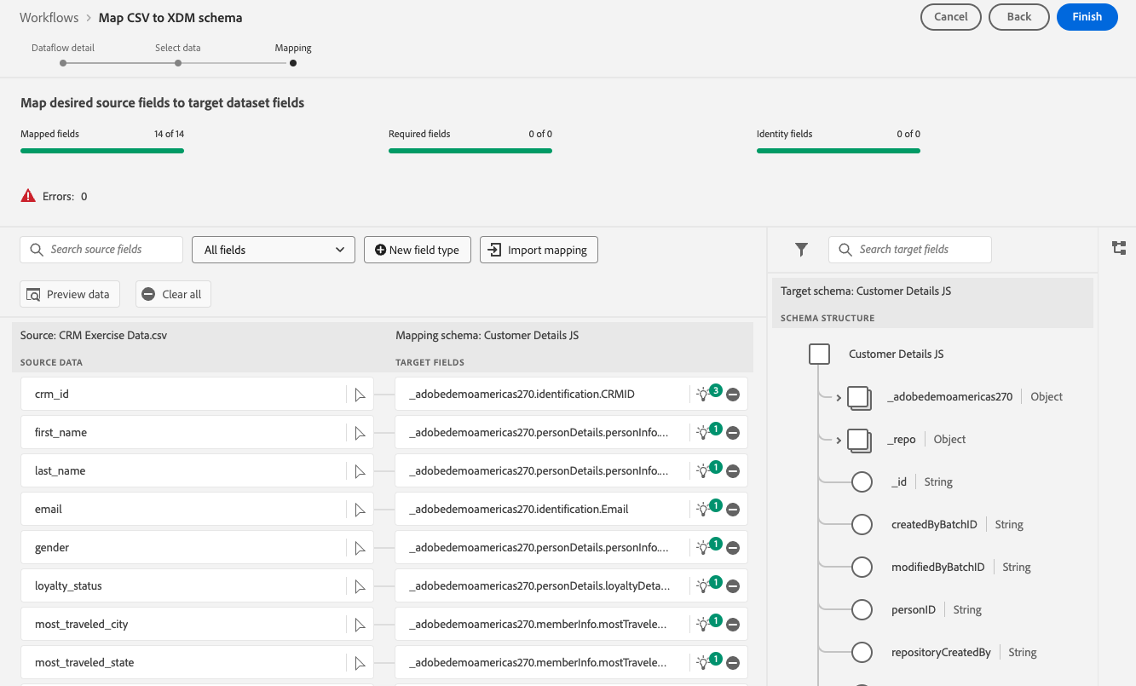
Task: Select the Customer Details JS root checkbox
Action: coord(819,354)
